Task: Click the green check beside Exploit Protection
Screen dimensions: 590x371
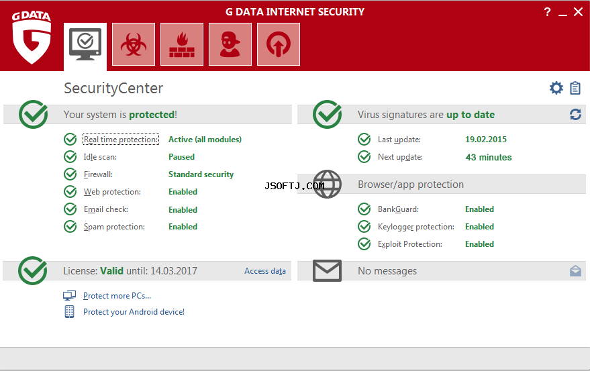Action: click(364, 244)
